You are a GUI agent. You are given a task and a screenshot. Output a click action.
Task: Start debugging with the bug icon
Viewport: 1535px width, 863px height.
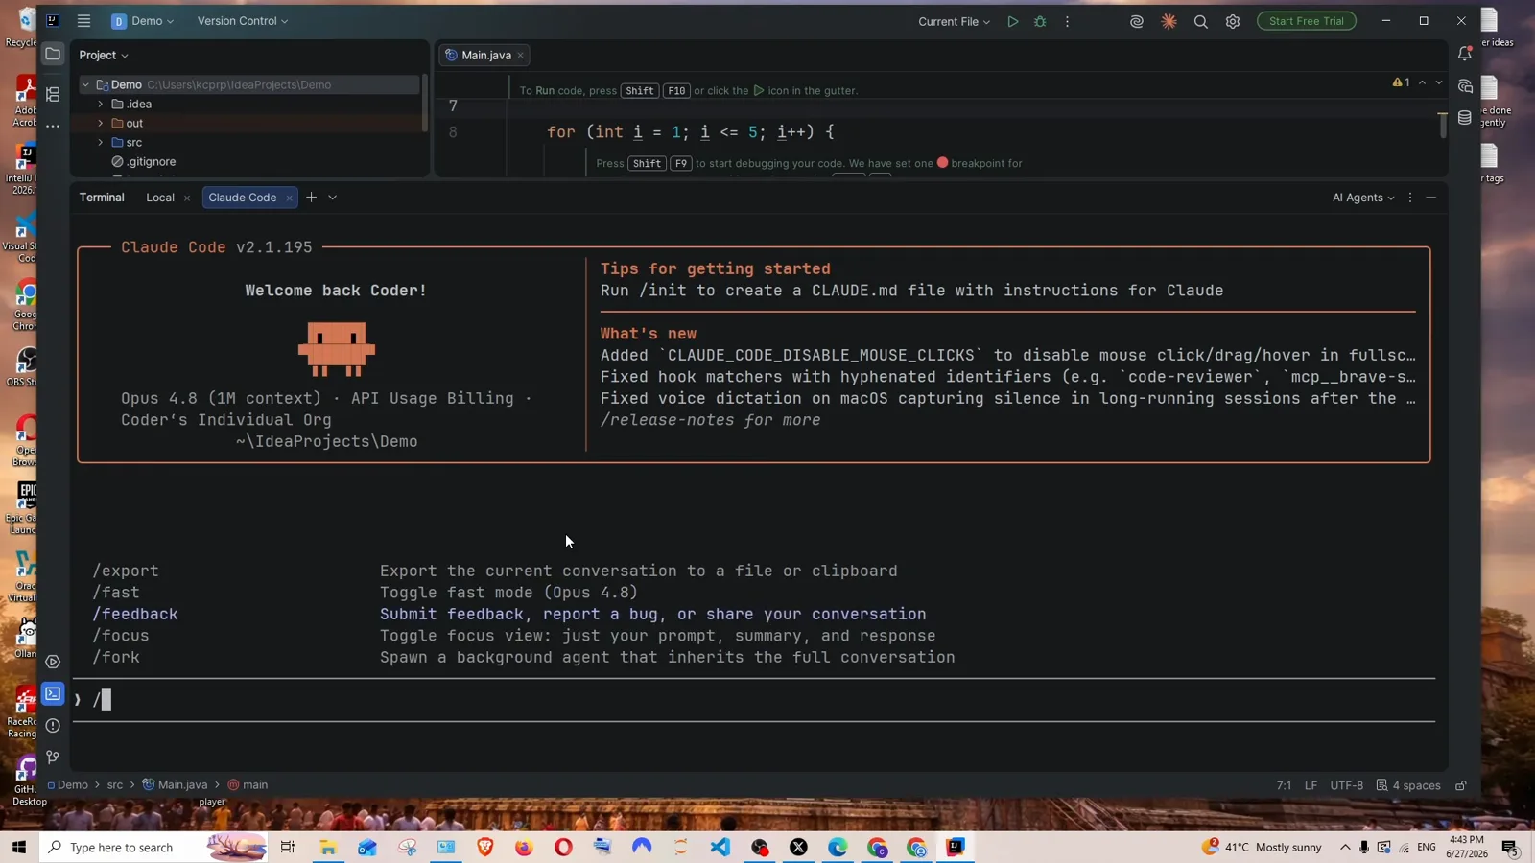1040,21
